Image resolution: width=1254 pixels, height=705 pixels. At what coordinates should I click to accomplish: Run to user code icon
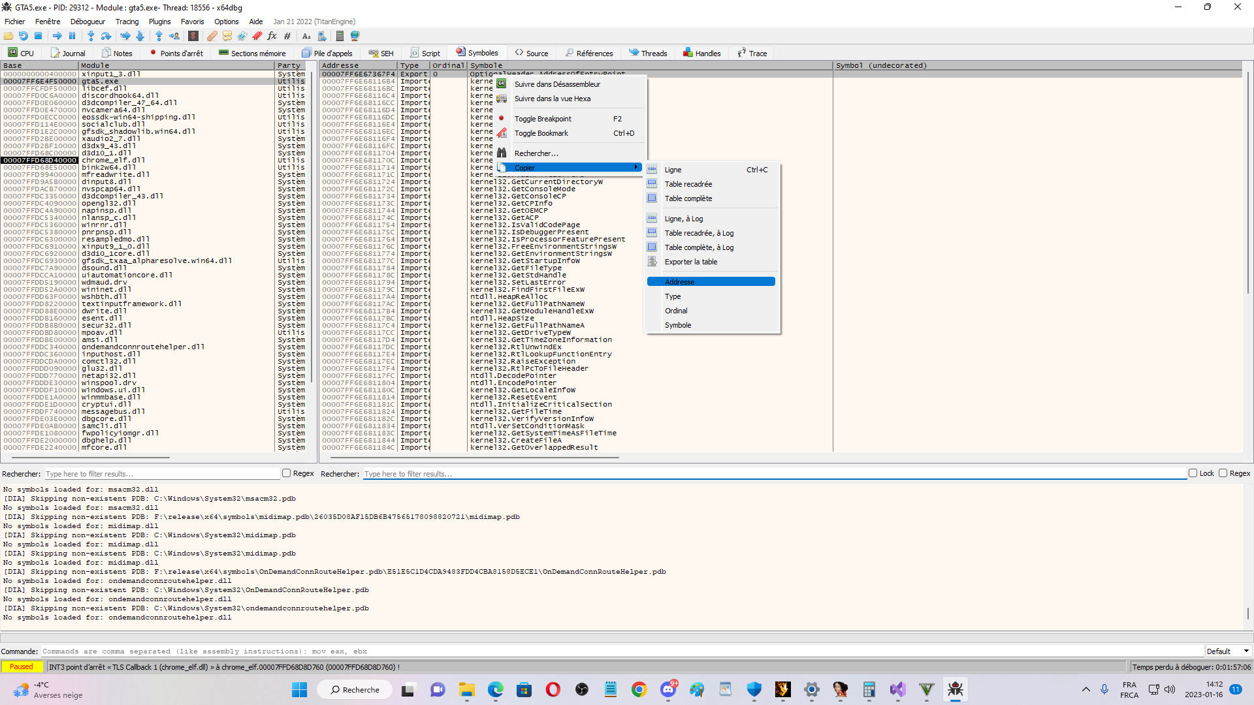174,36
